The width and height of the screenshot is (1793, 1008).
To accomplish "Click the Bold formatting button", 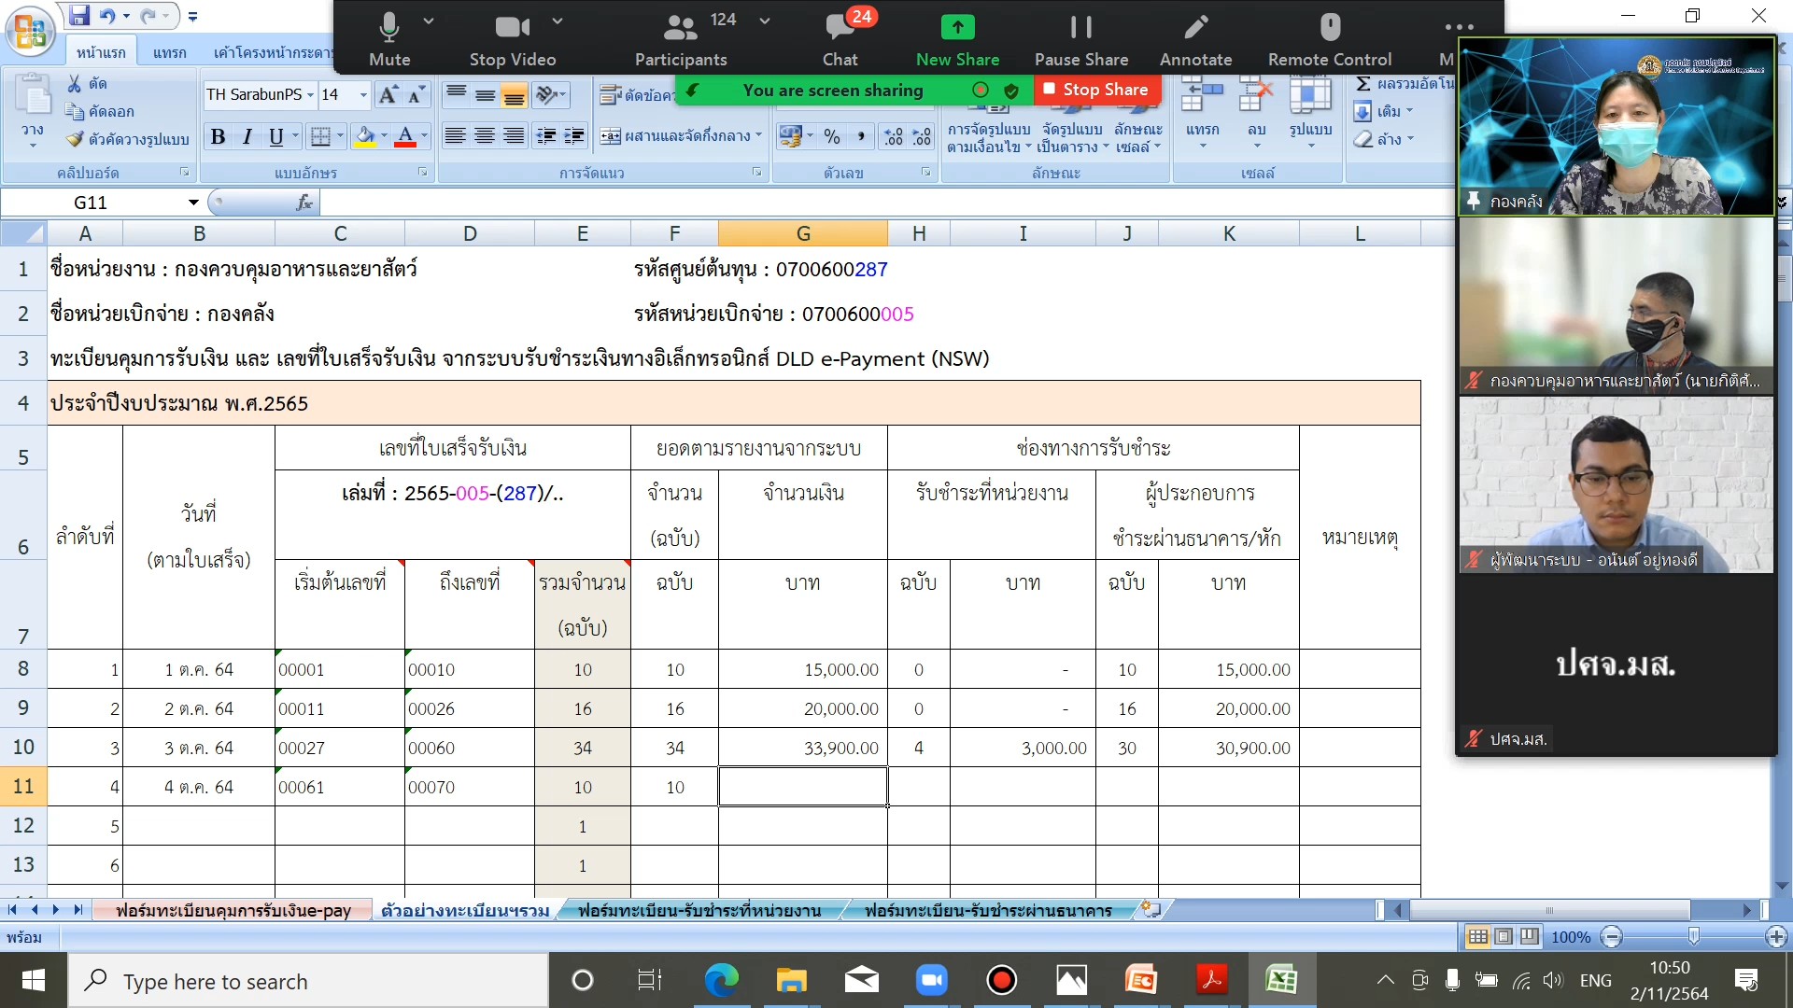I will pos(218,137).
